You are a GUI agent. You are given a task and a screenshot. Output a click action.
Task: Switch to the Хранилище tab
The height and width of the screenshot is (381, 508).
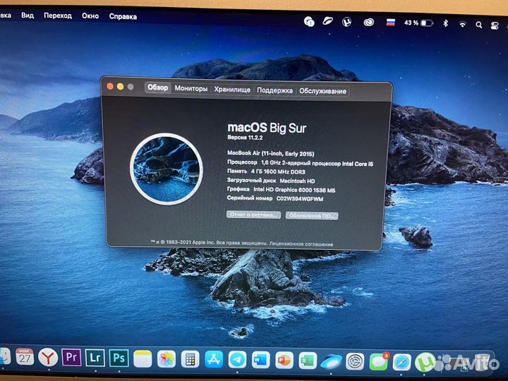tap(232, 90)
